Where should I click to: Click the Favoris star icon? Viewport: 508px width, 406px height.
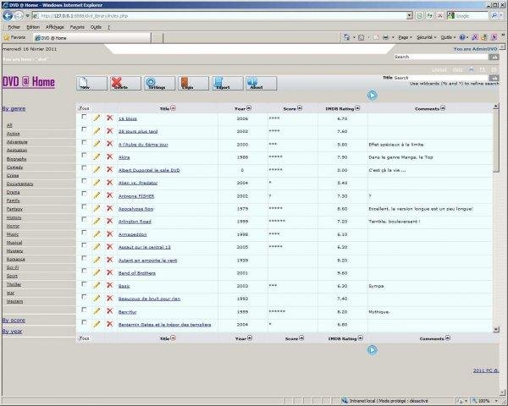[x=7, y=37]
